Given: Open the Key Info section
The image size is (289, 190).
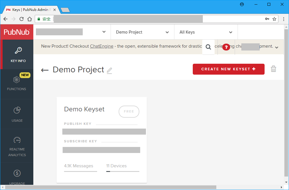Looking at the screenshot, I should 18,55.
